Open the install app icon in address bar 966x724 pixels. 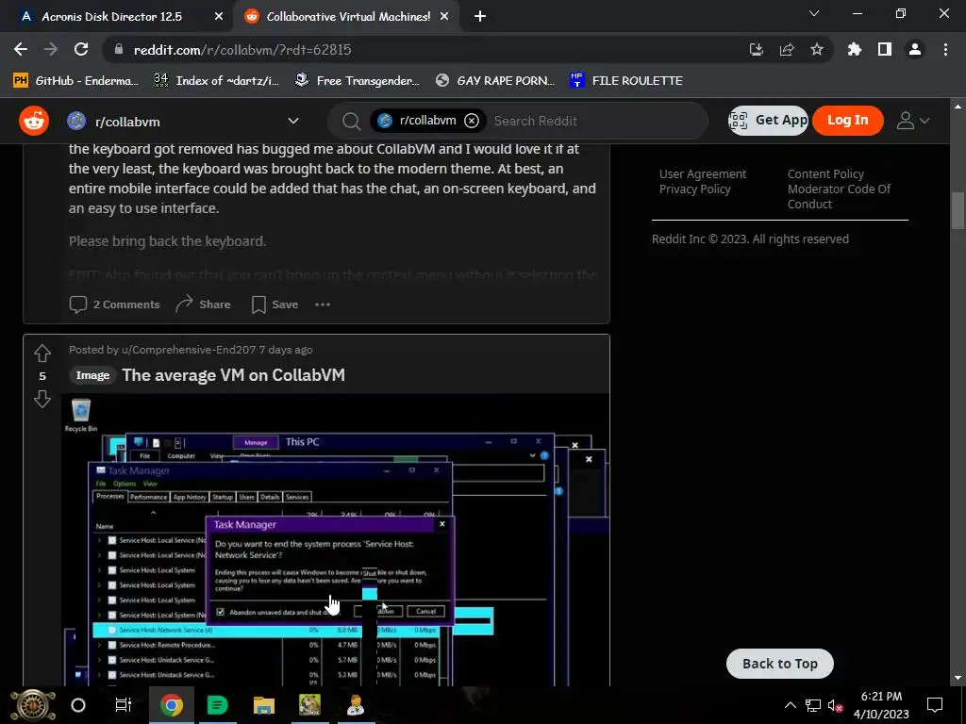(x=756, y=50)
